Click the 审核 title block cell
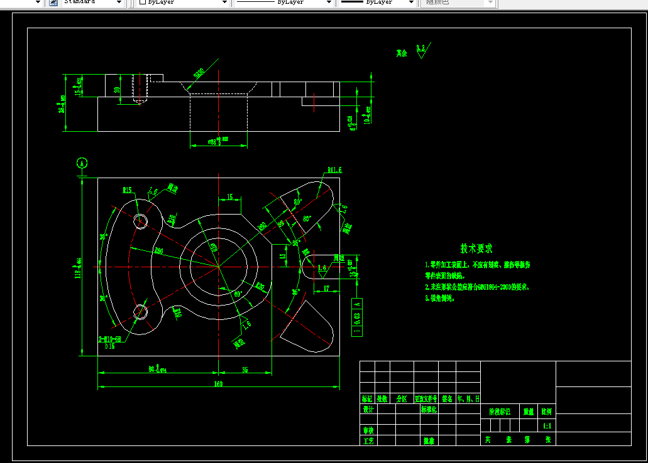 [x=369, y=430]
